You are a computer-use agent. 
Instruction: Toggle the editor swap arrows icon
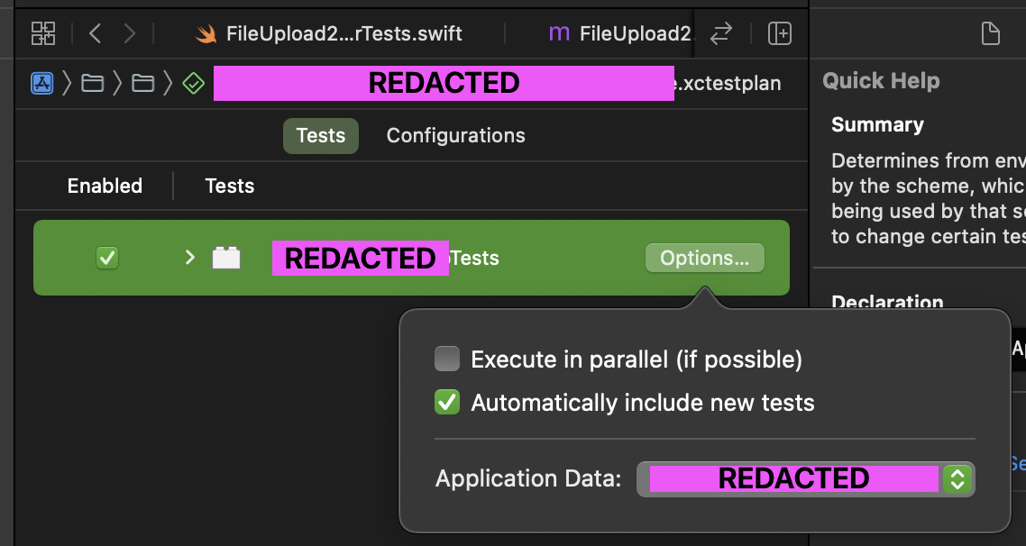click(721, 33)
